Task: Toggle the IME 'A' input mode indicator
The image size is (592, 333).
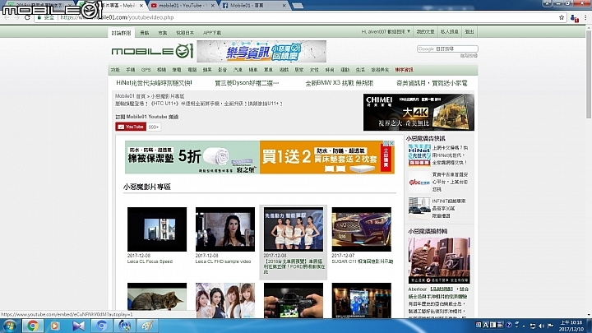Action: (486, 325)
